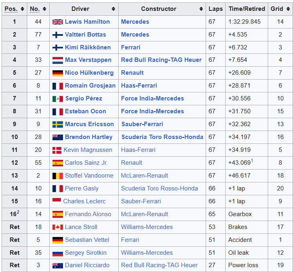
Task: Click the French flag beside Esteban Ocon
Action: click(x=58, y=112)
